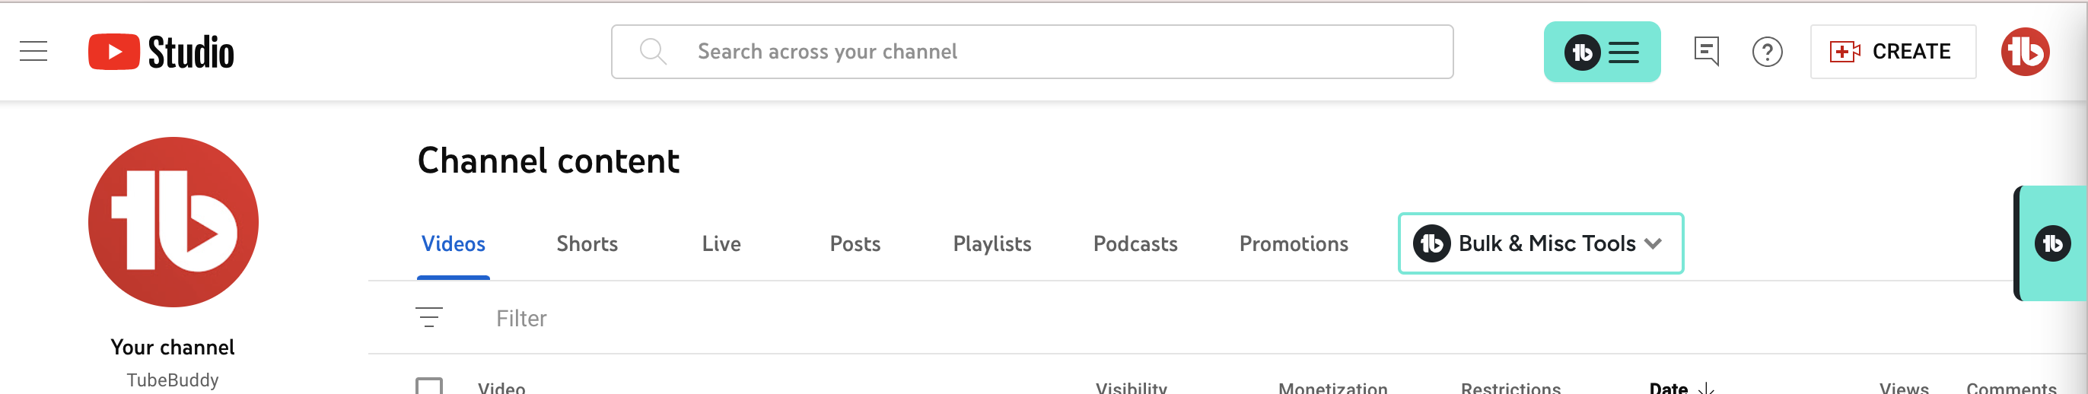Click the YouTube Studio logo

161,52
